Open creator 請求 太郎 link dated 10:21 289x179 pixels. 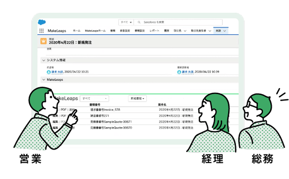57,72
